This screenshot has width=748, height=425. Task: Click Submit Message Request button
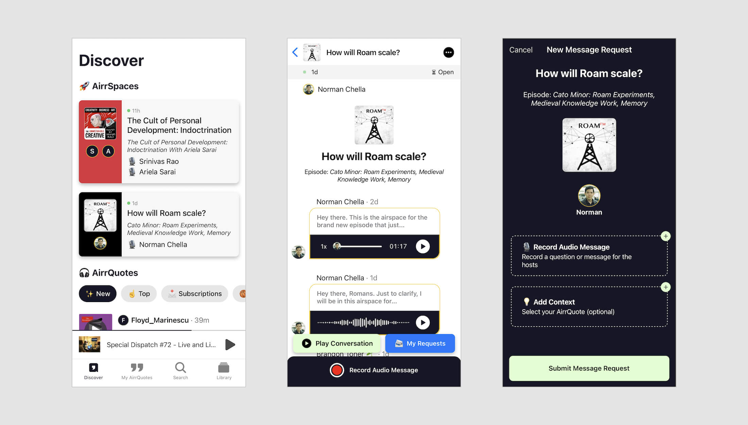pos(588,368)
